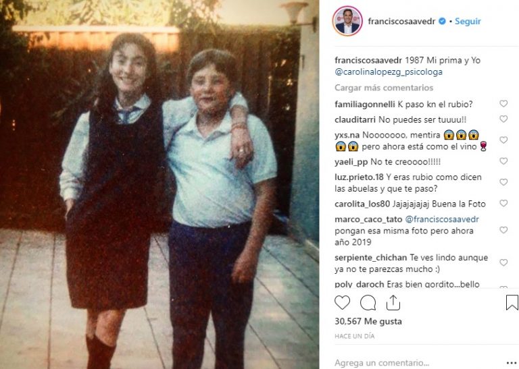
Task: Open the comment bubble icon
Action: [x=368, y=302]
